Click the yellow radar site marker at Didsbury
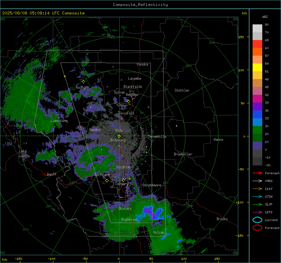The width and height of the screenshot is (281, 263). [x=119, y=136]
